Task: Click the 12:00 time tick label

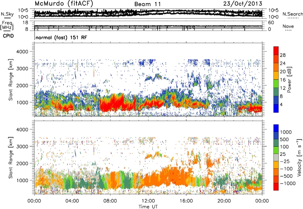Action: (148, 201)
